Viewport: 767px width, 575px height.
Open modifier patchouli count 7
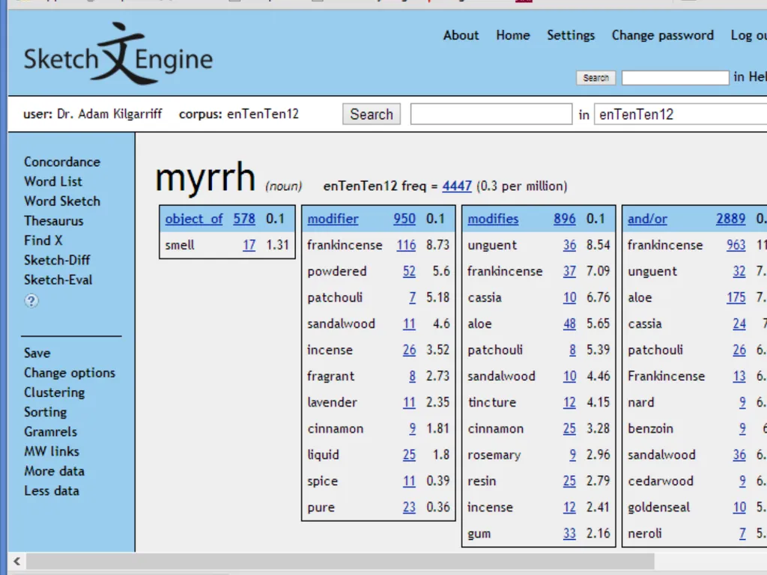[x=413, y=298]
